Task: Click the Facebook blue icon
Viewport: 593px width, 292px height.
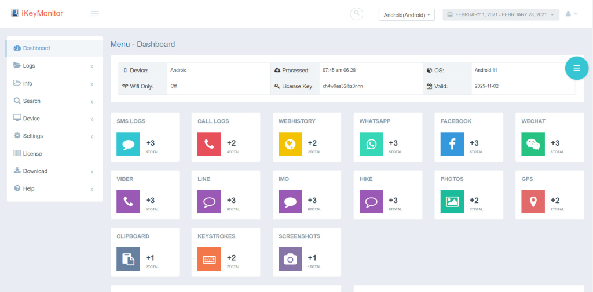Action: click(452, 145)
